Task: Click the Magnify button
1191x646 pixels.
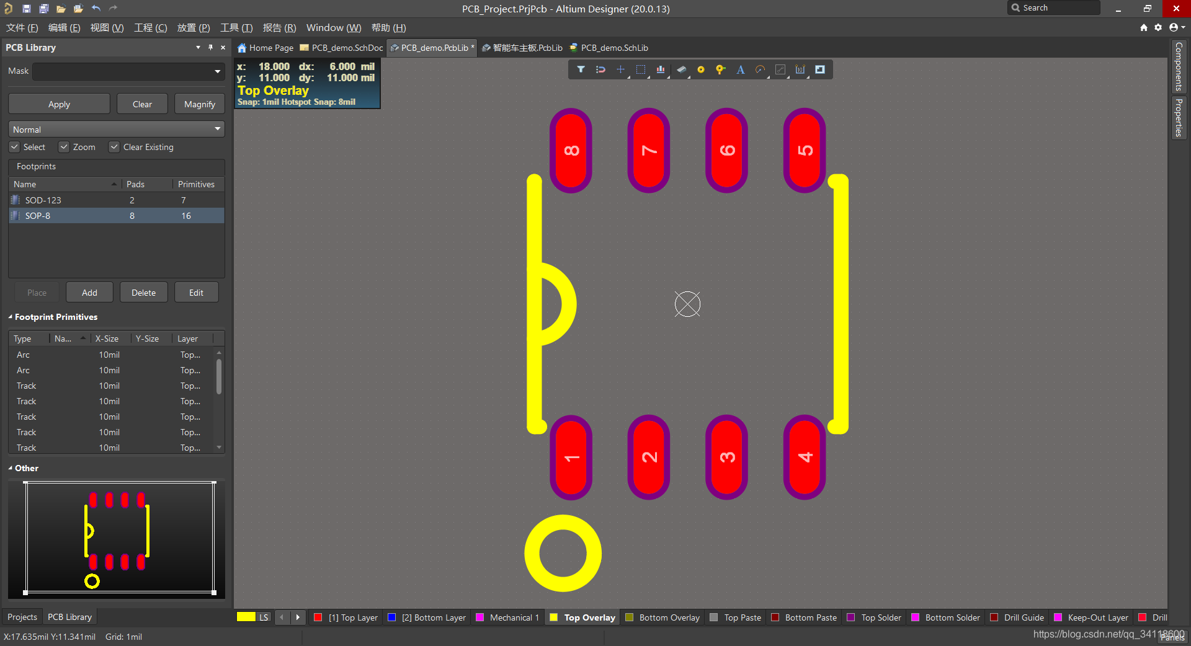Action: click(x=200, y=104)
